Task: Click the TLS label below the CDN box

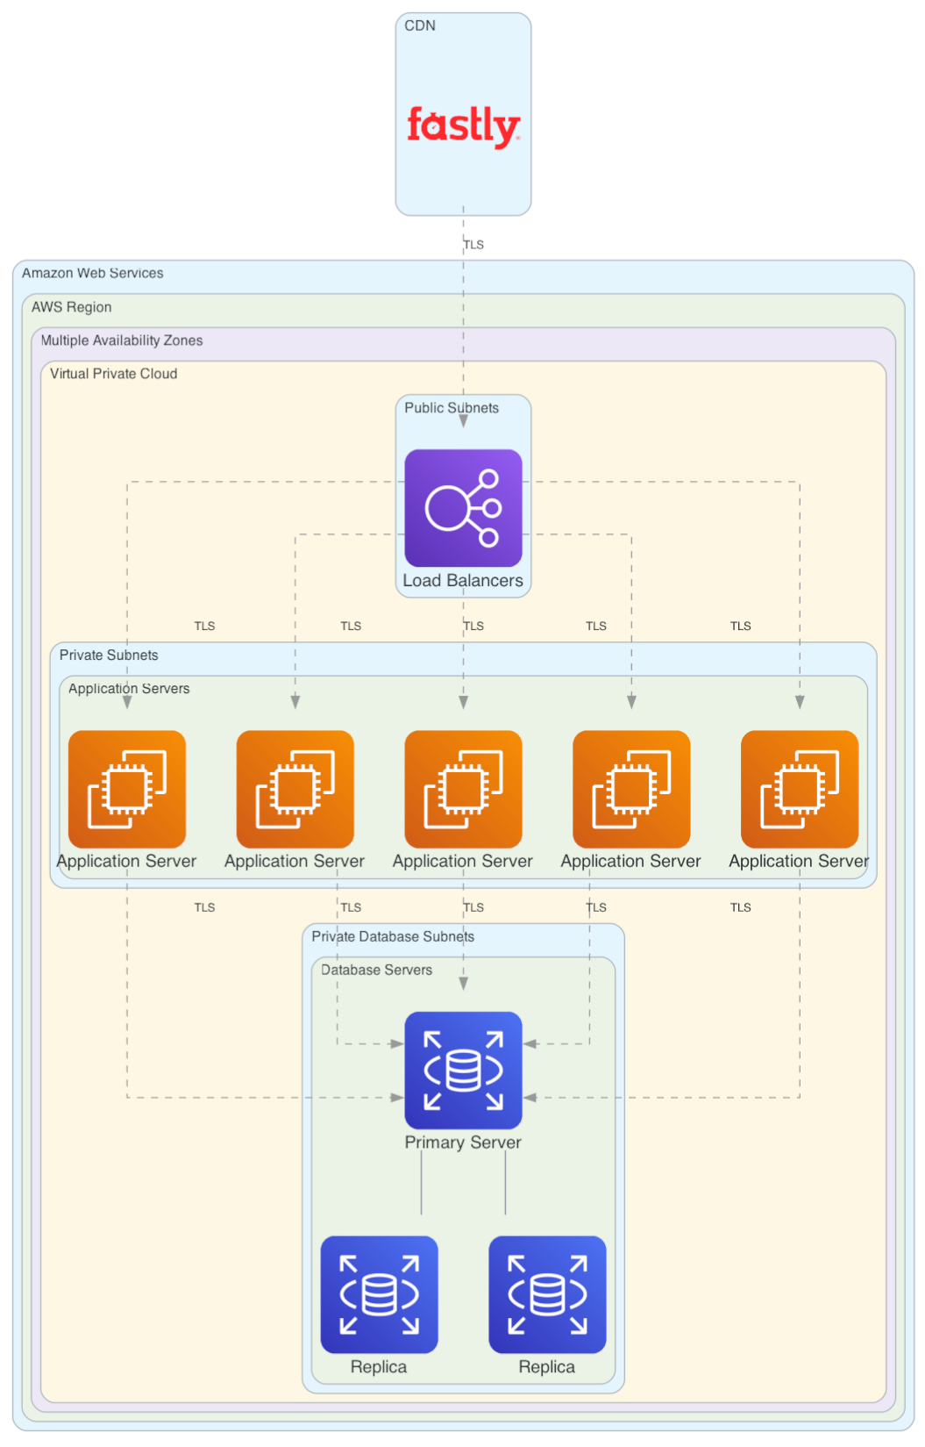Action: (473, 245)
